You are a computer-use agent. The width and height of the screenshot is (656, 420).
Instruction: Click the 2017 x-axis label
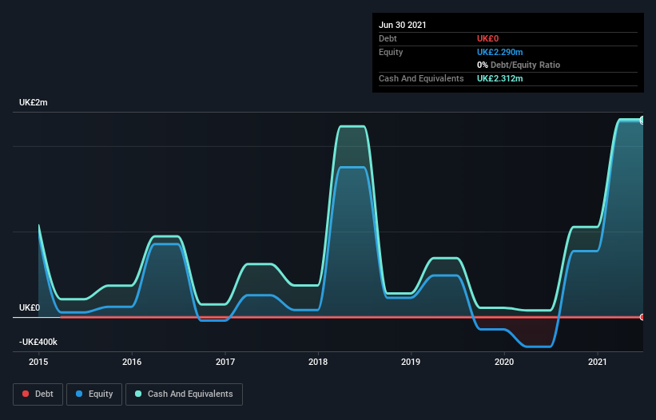tap(225, 362)
